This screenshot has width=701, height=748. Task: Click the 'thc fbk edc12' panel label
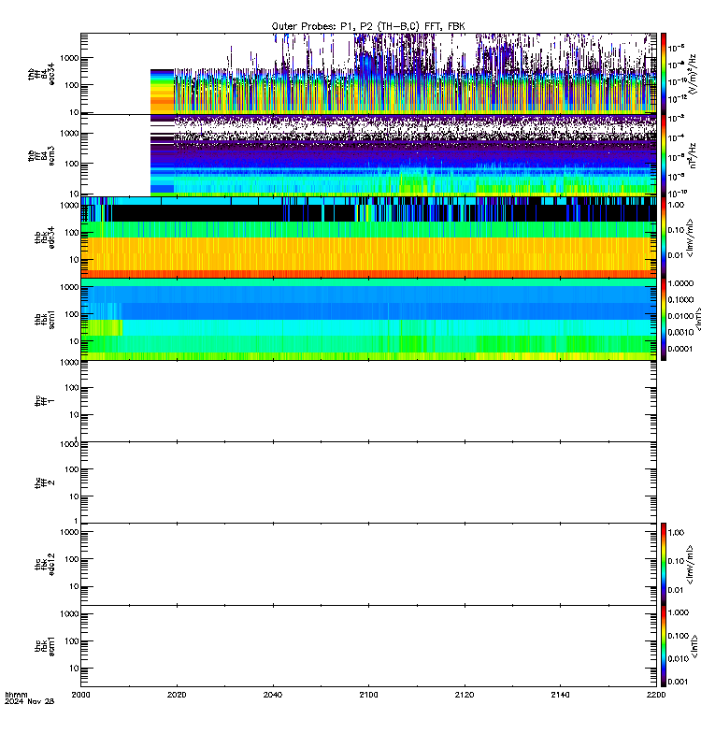coord(45,565)
